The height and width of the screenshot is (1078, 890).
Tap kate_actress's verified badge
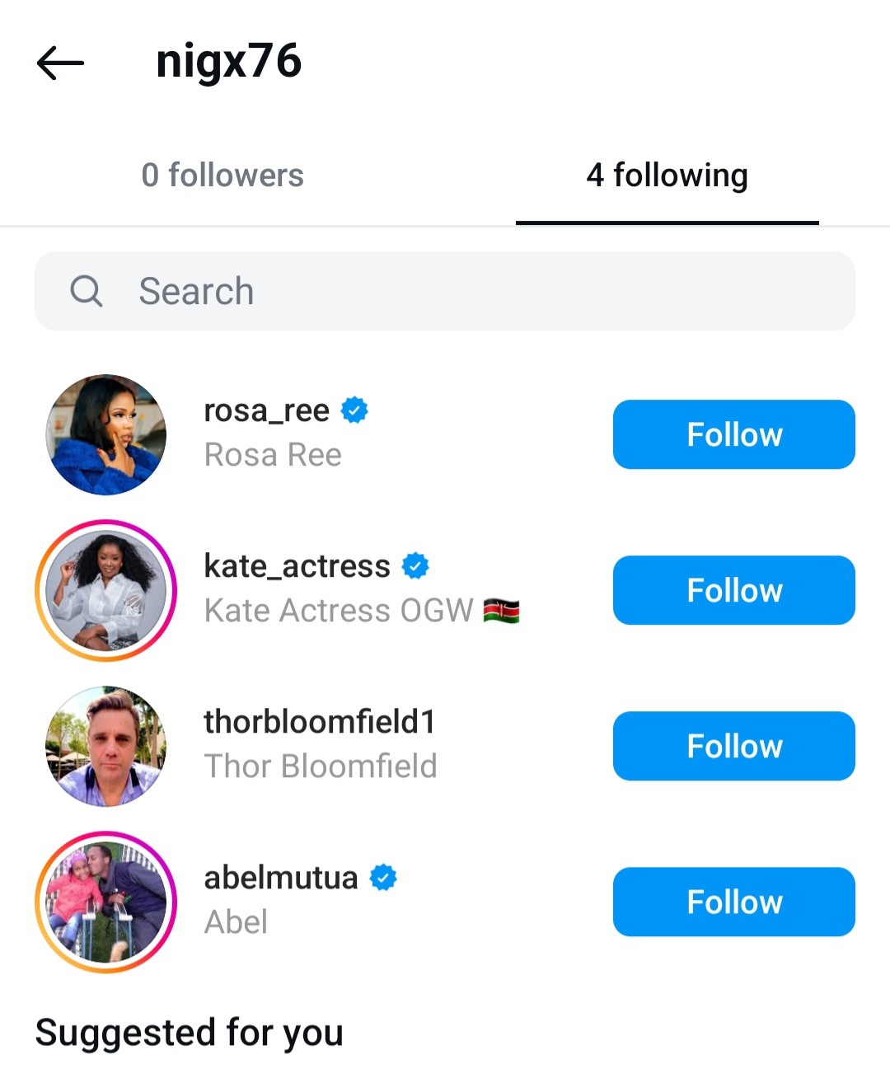tap(415, 566)
